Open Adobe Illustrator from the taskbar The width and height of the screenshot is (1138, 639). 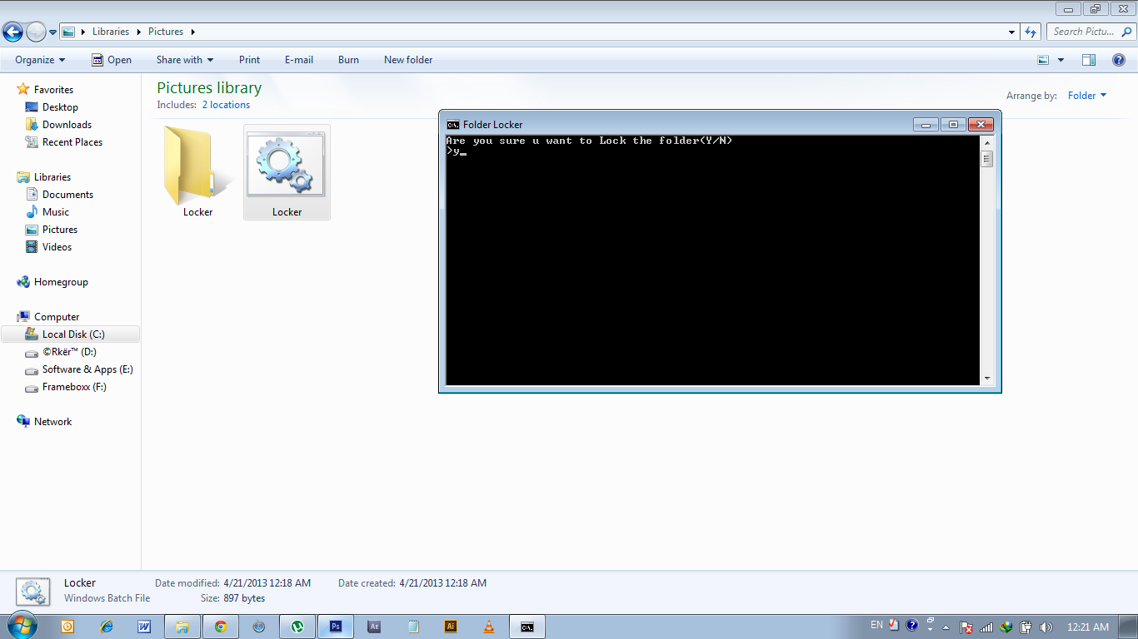pos(451,627)
